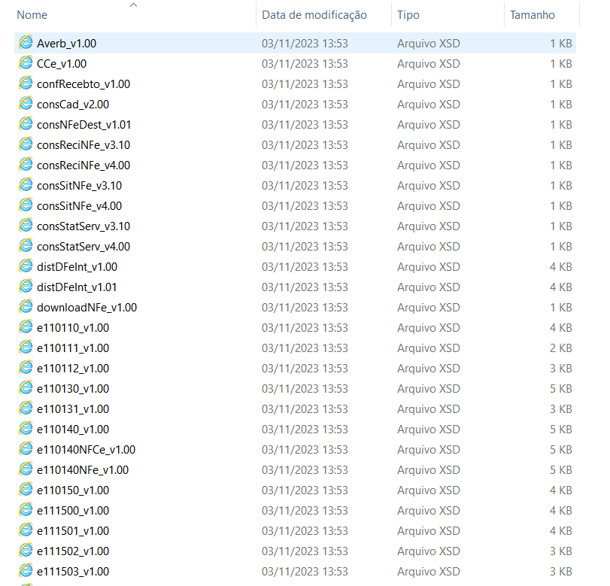This screenshot has height=586, width=610.
Task: Select file name distDFeInt_v1.01
Action: tap(77, 287)
